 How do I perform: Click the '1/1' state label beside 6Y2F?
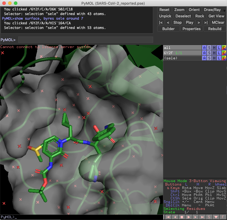[179, 53]
